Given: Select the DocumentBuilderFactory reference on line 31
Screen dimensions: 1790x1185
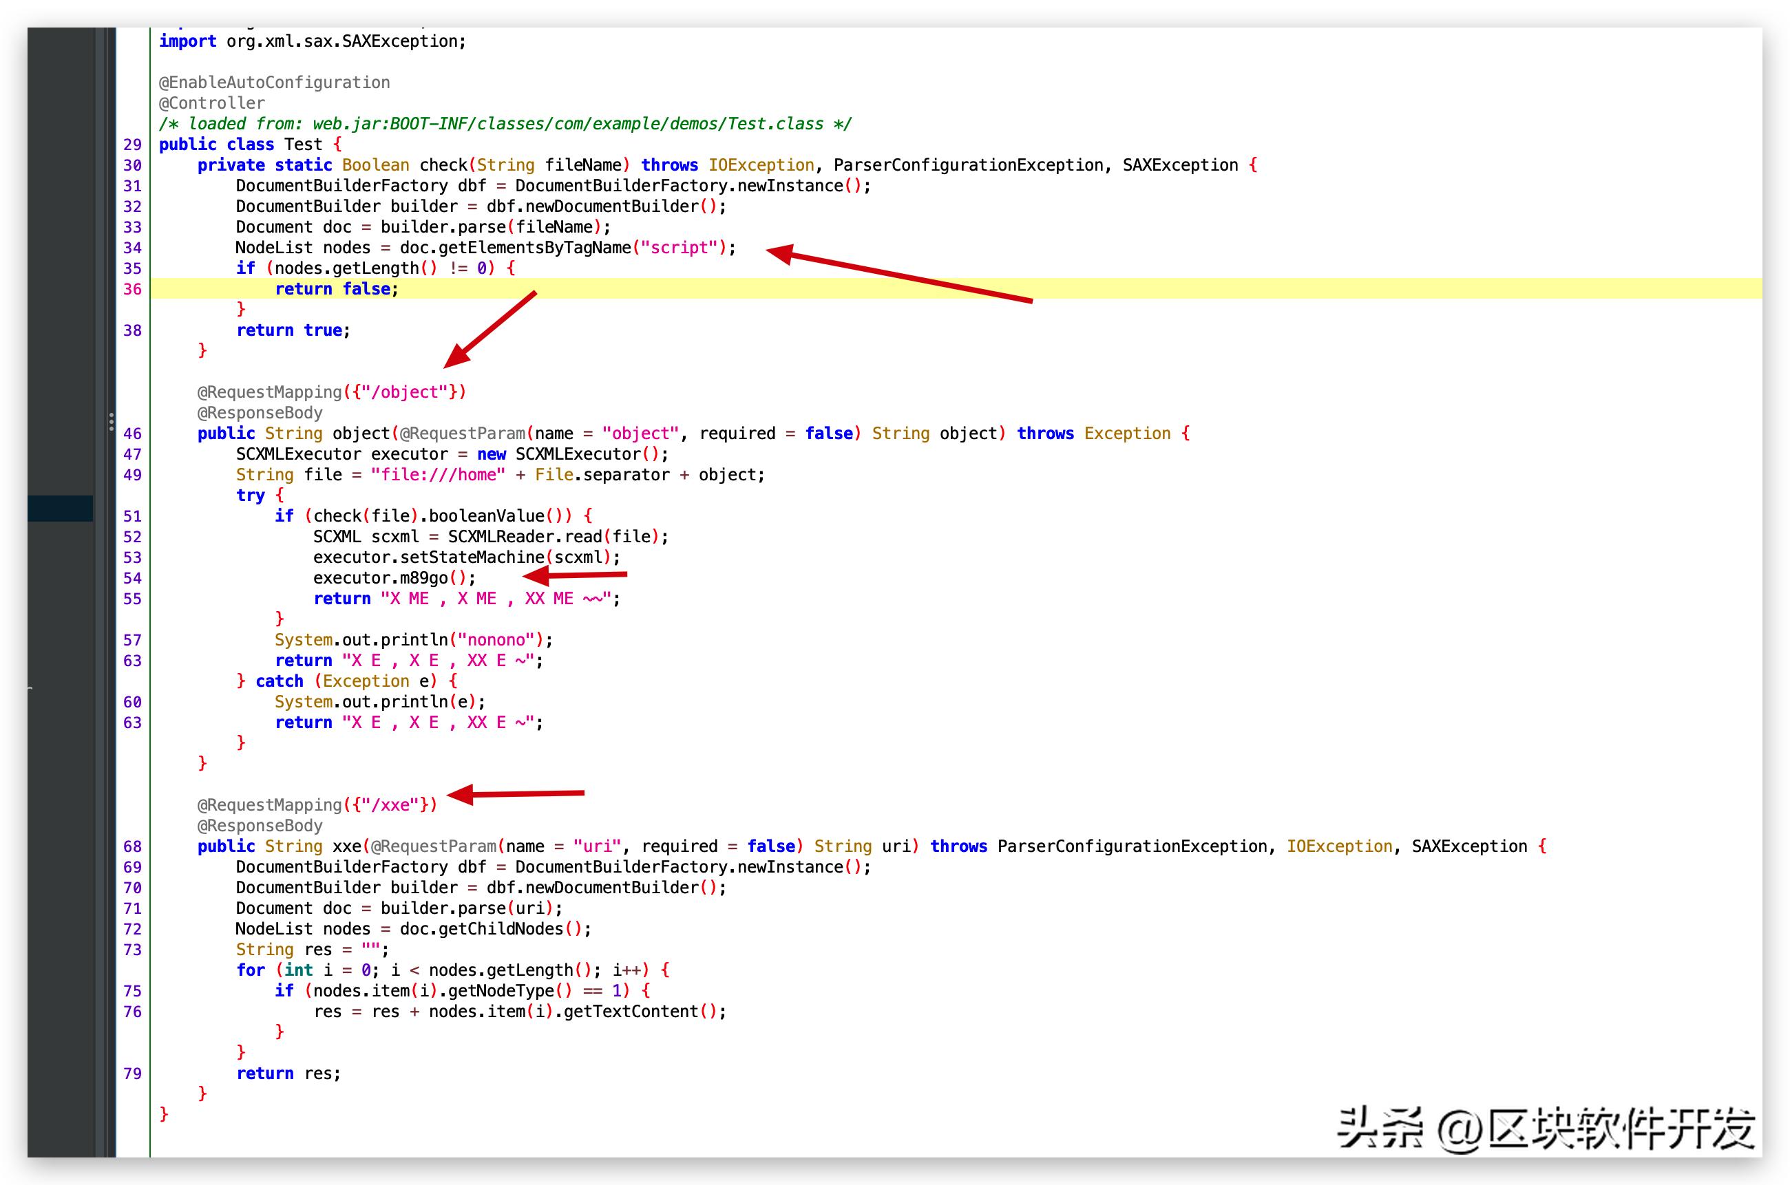Looking at the screenshot, I should coord(340,185).
